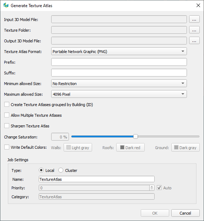Enable Create Texture Atlases grouped by Building
This screenshot has height=221, width=204.
pyautogui.click(x=7, y=105)
